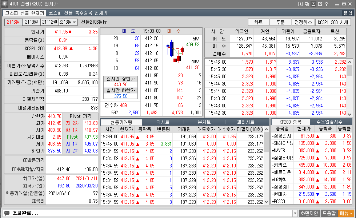Click the 정정취소 button
The height and width of the screenshot is (218, 356).
click(303, 22)
